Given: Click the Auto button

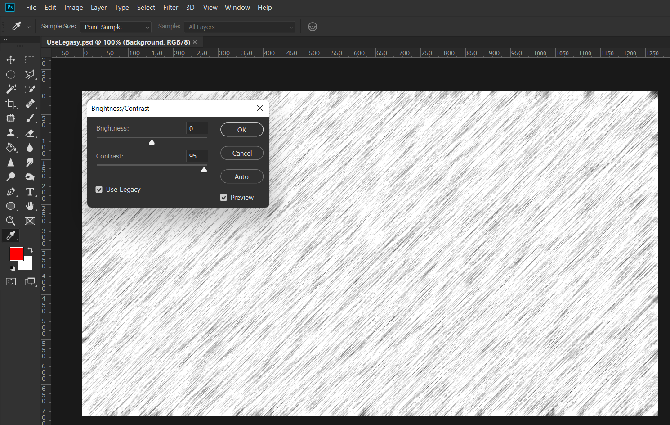Looking at the screenshot, I should click(241, 176).
